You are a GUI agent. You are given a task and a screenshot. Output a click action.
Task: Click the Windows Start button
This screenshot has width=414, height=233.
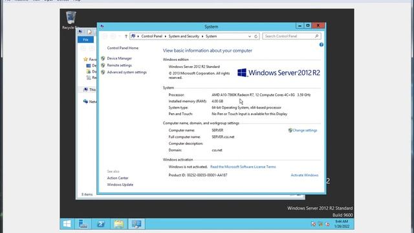pos(67,224)
